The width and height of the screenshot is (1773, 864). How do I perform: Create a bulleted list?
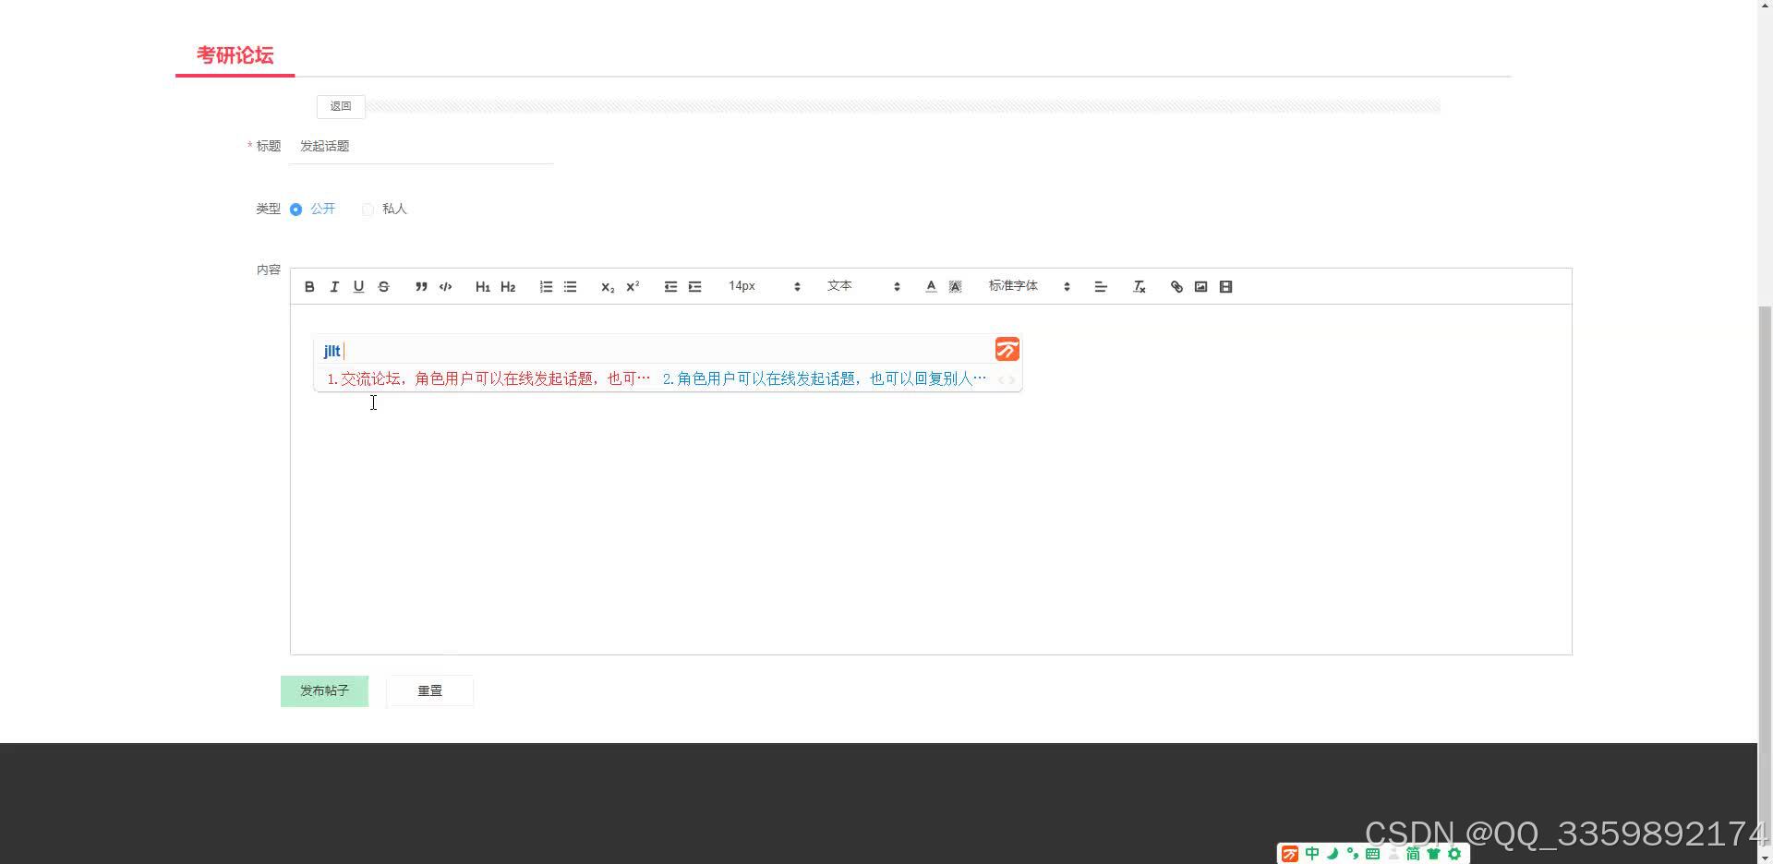pos(571,287)
